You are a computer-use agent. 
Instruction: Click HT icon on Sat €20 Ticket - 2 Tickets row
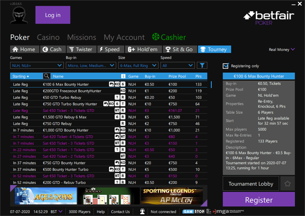[123, 156]
